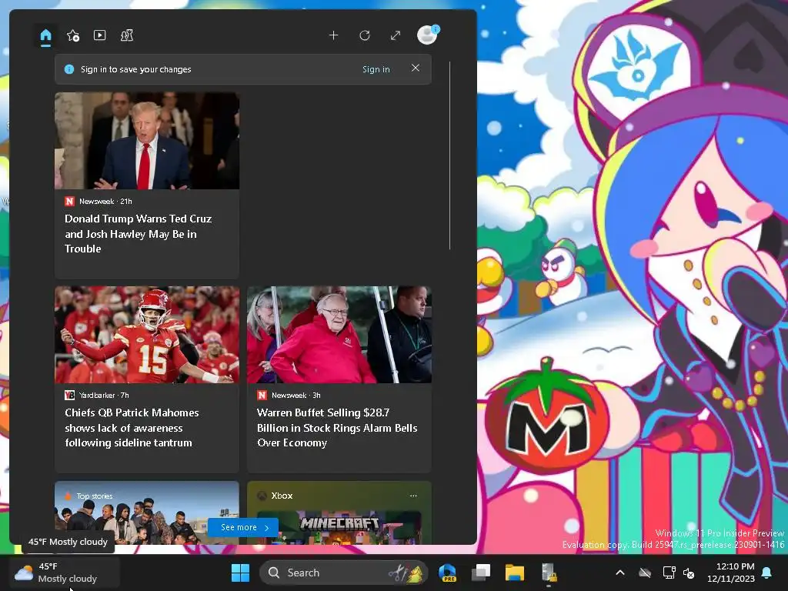Open the notification bell icon

767,573
